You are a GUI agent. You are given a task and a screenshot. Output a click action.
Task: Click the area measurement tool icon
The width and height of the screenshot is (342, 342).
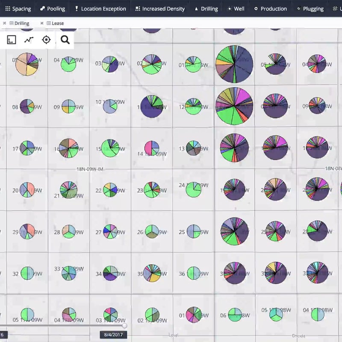coord(12,40)
